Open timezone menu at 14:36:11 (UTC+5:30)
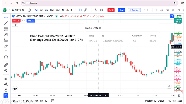 tap(155, 101)
